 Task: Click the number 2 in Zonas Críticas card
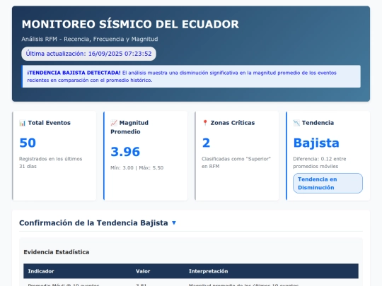[x=206, y=143]
